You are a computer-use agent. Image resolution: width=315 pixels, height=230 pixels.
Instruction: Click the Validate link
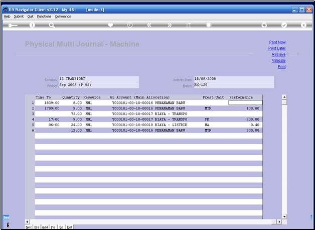click(x=279, y=61)
